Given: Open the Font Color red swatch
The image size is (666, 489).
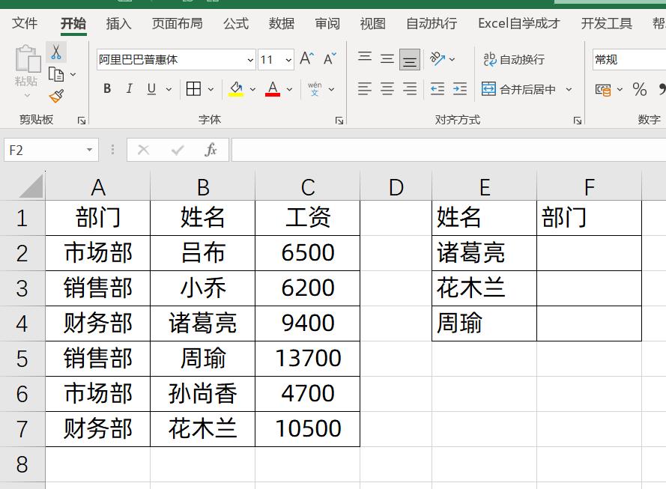Looking at the screenshot, I should [273, 88].
